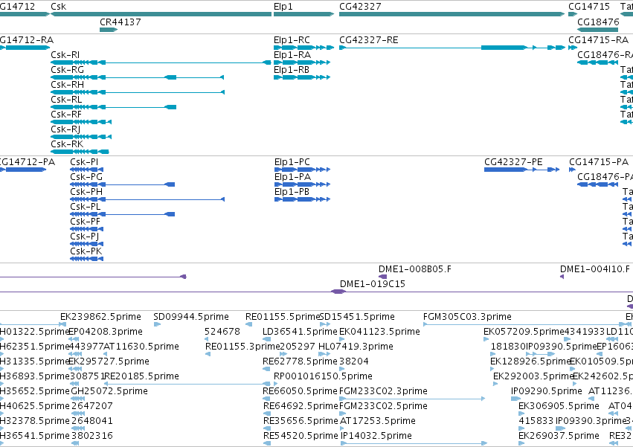
Task: Click protein Csk-PF
Action: click(87, 229)
